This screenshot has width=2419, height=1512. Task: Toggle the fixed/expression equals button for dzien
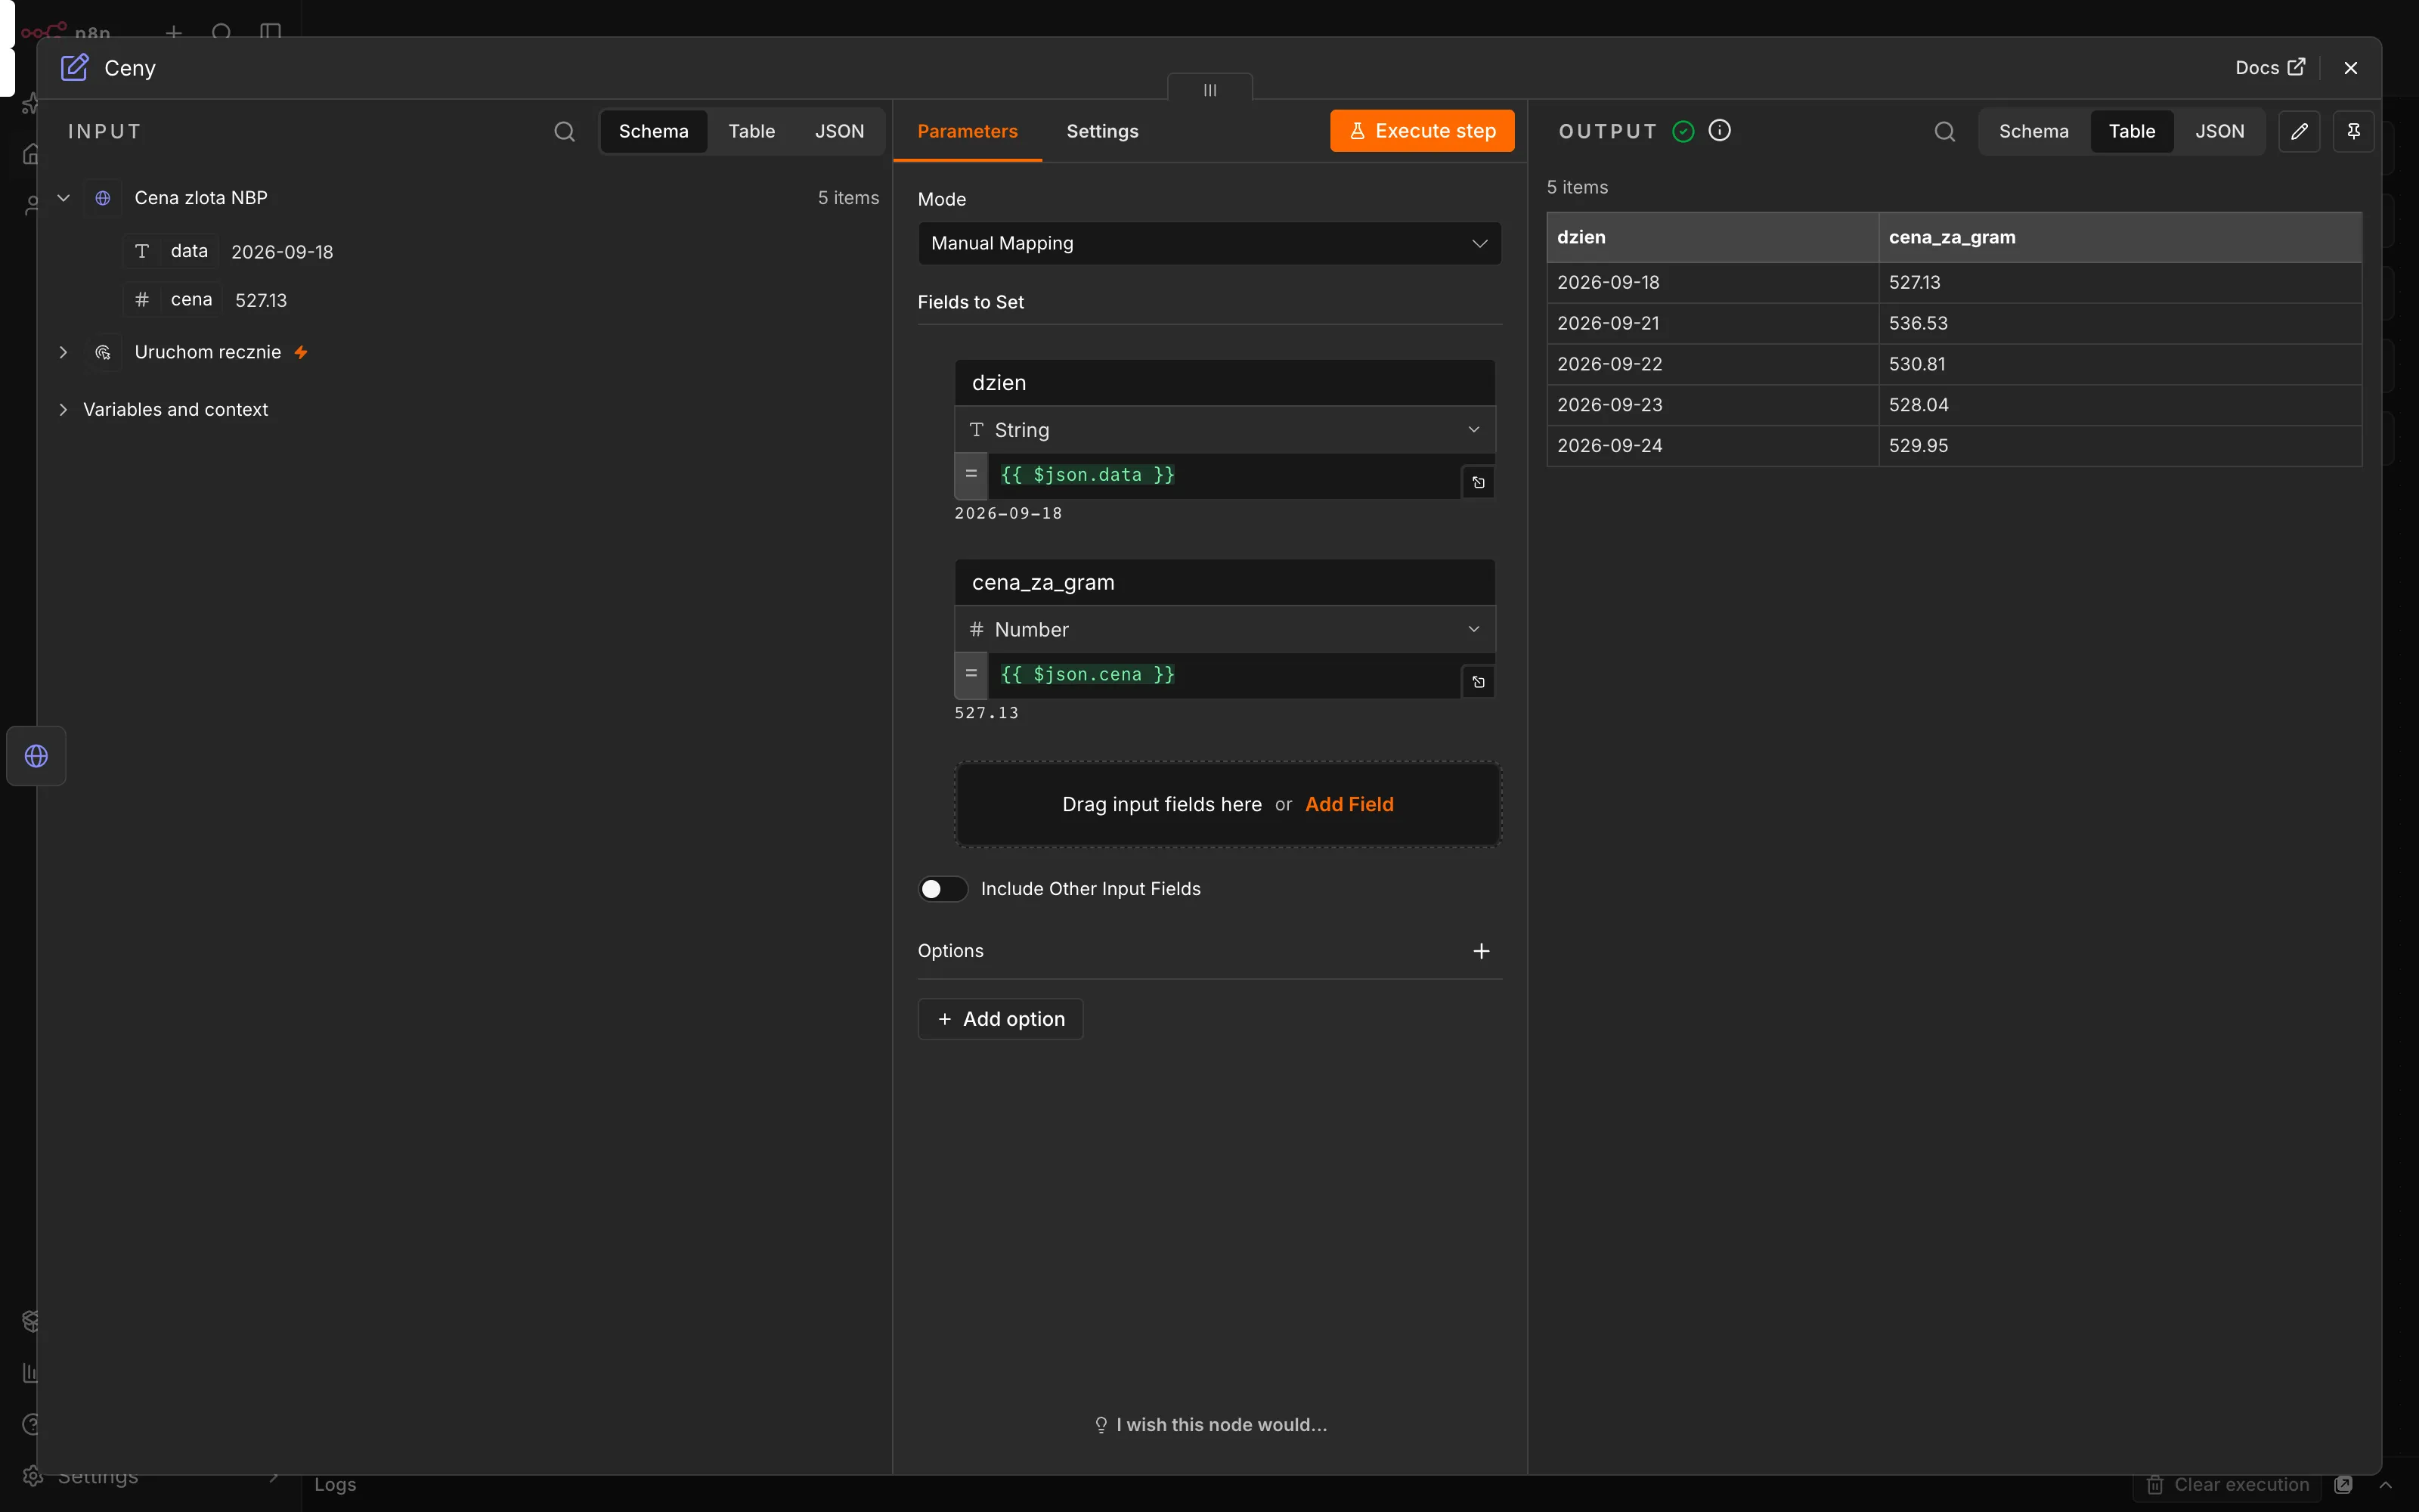tap(971, 475)
